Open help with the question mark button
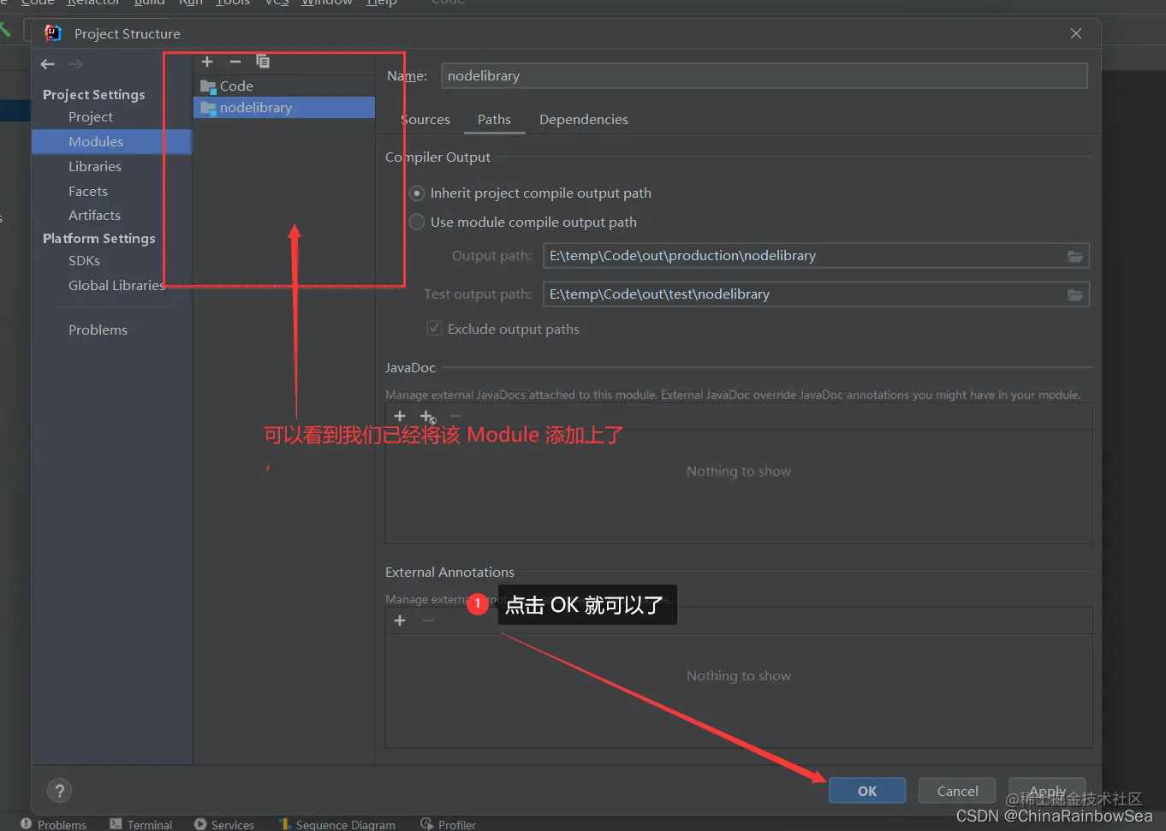The width and height of the screenshot is (1166, 831). point(59,791)
